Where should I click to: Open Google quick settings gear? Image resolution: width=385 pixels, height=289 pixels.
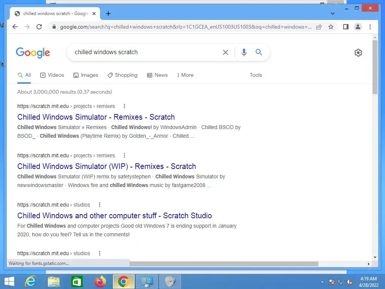[x=358, y=53]
